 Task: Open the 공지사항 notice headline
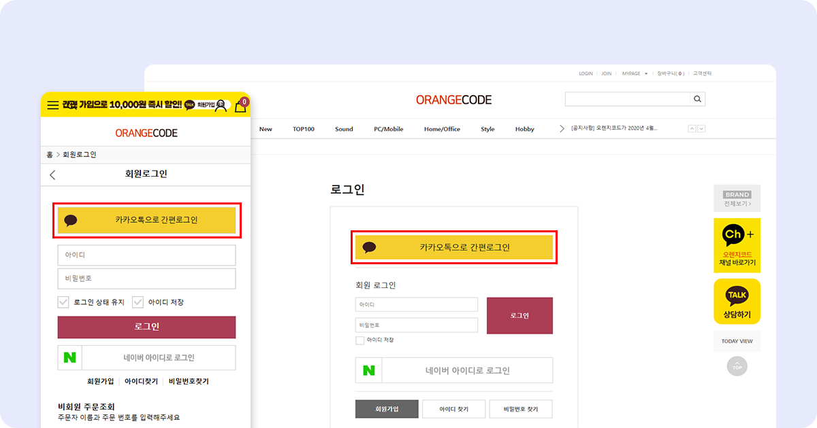pyautogui.click(x=614, y=128)
